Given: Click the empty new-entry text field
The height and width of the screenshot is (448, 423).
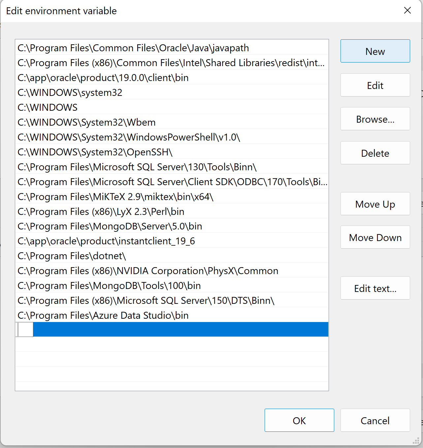Looking at the screenshot, I should (25, 330).
